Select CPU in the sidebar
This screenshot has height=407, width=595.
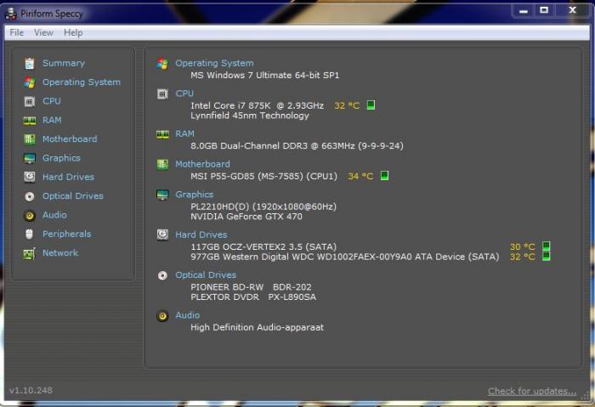52,101
